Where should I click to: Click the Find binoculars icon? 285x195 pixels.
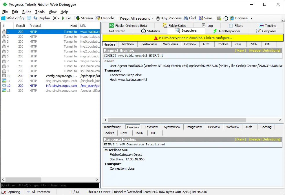coord(186,18)
